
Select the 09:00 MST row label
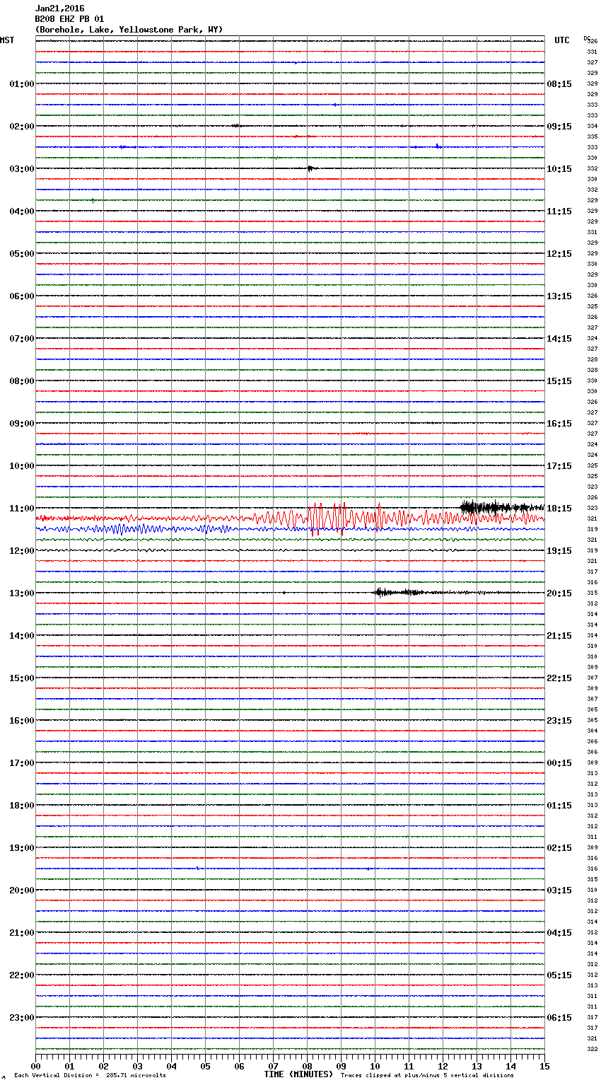[x=21, y=424]
